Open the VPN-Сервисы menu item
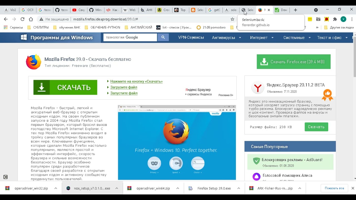 point(191,37)
